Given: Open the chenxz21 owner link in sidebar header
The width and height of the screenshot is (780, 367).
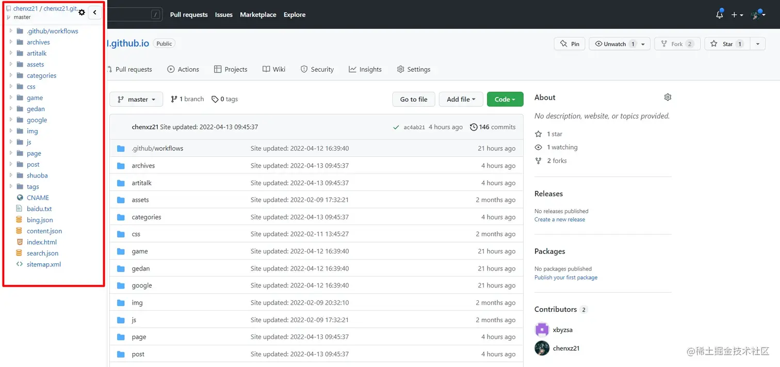Looking at the screenshot, I should pos(26,9).
